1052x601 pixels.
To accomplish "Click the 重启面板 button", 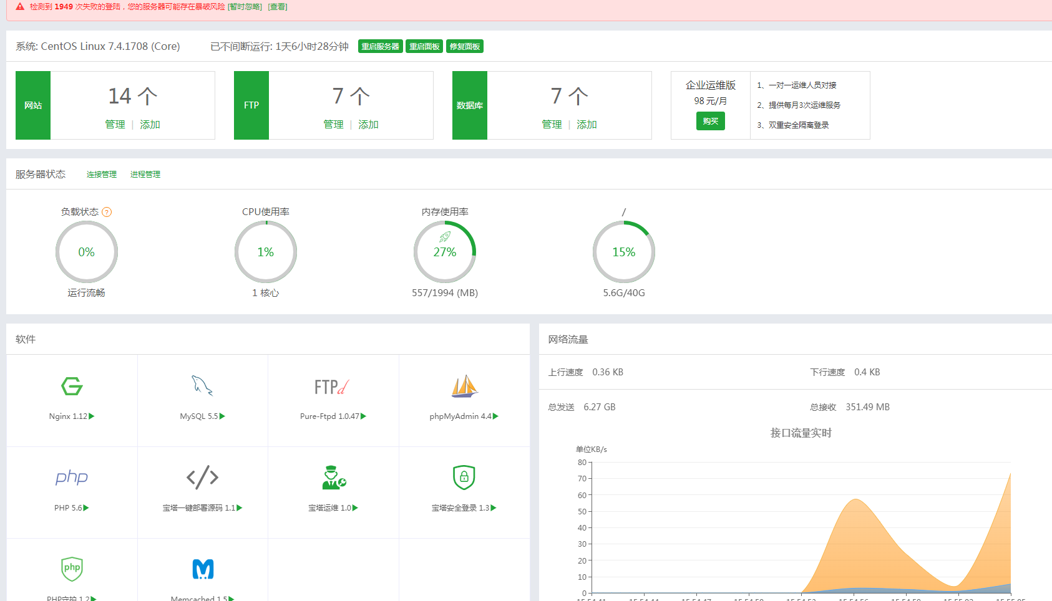I will [x=424, y=47].
